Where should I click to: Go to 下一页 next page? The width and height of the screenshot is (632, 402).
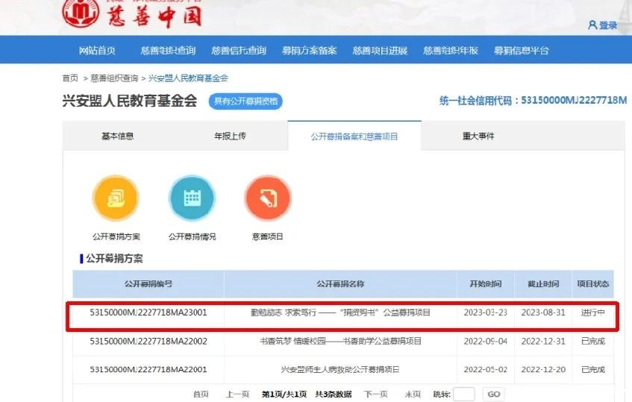tap(375, 395)
